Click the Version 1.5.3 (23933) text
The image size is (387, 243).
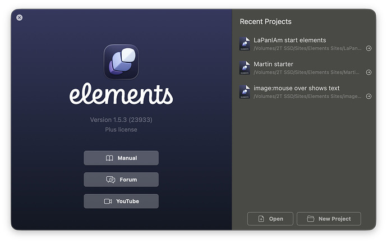point(121,120)
